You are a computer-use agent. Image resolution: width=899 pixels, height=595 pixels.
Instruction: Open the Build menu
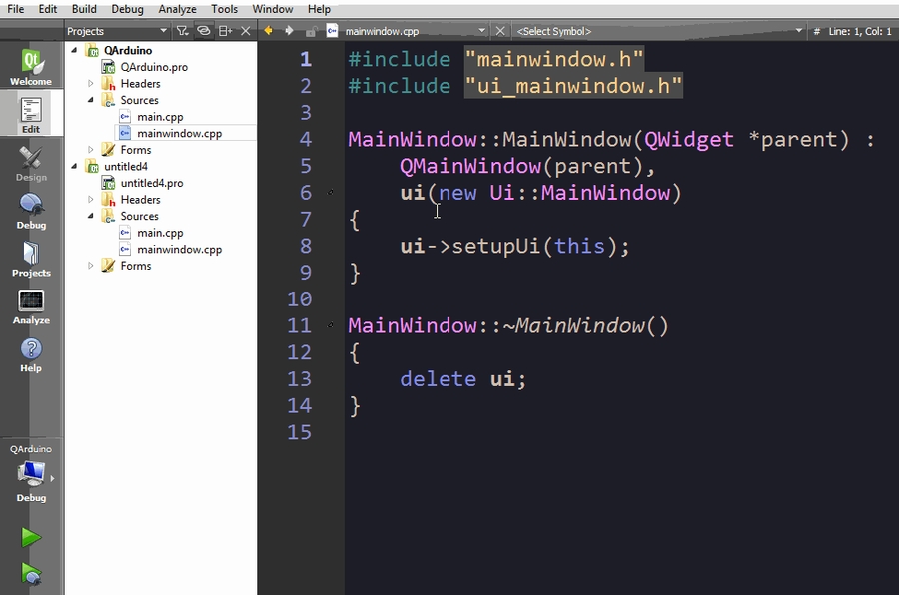pyautogui.click(x=84, y=9)
